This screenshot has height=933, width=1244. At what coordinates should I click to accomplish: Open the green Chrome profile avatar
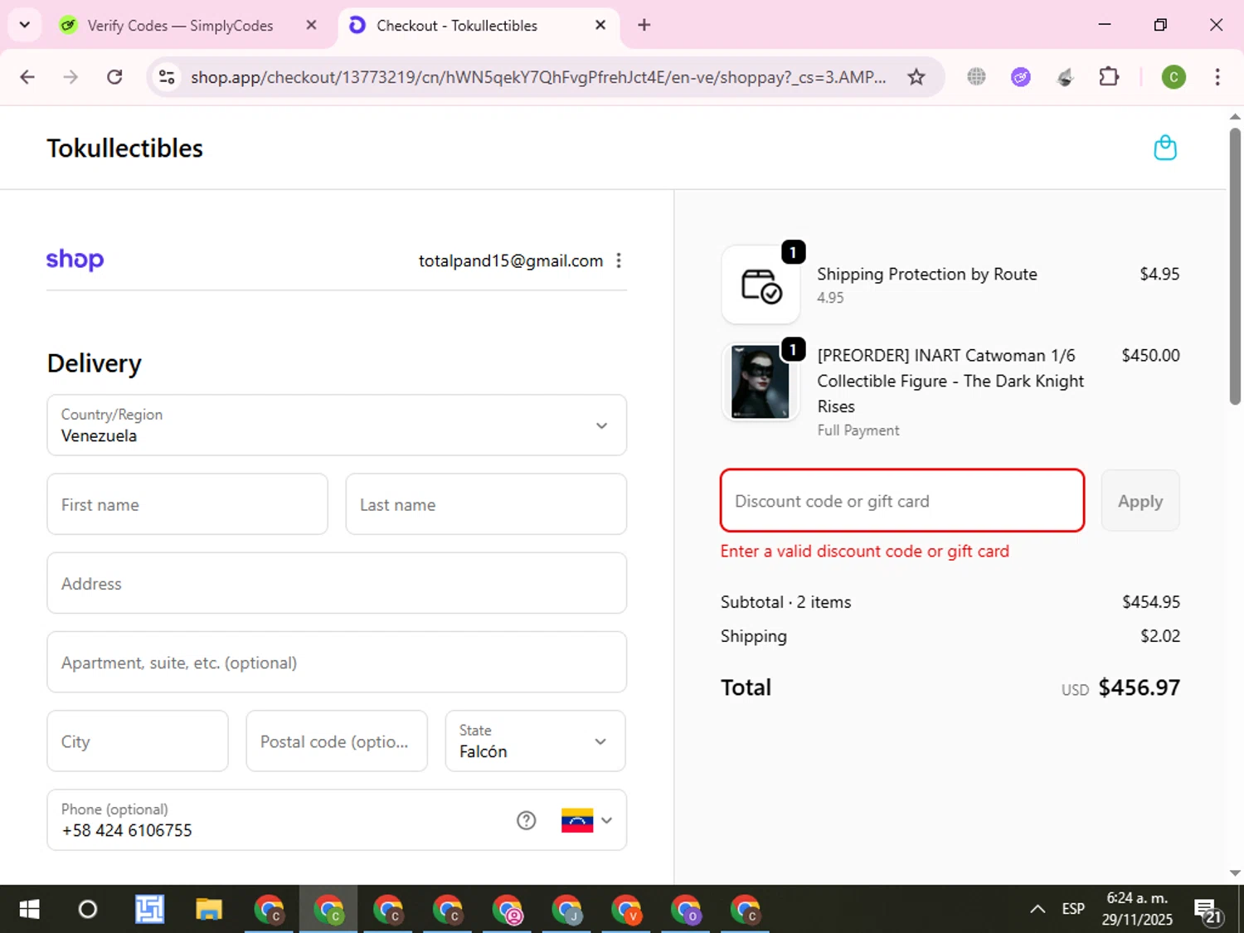tap(1174, 77)
